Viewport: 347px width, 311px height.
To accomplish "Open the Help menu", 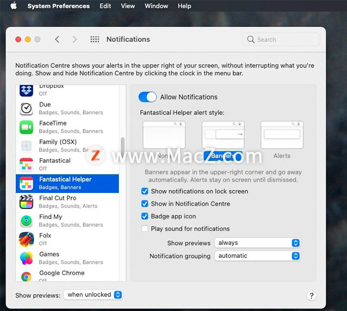I will [184, 6].
